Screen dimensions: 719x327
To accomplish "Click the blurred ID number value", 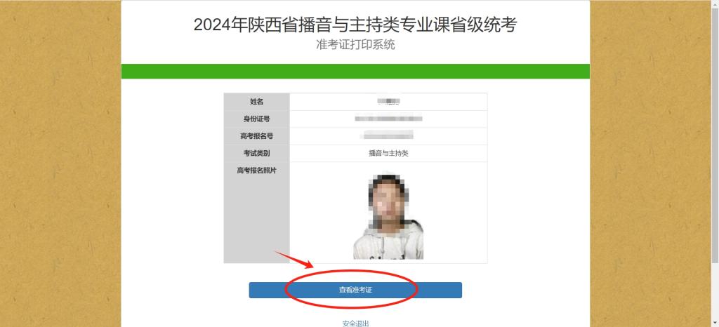I will [388, 119].
